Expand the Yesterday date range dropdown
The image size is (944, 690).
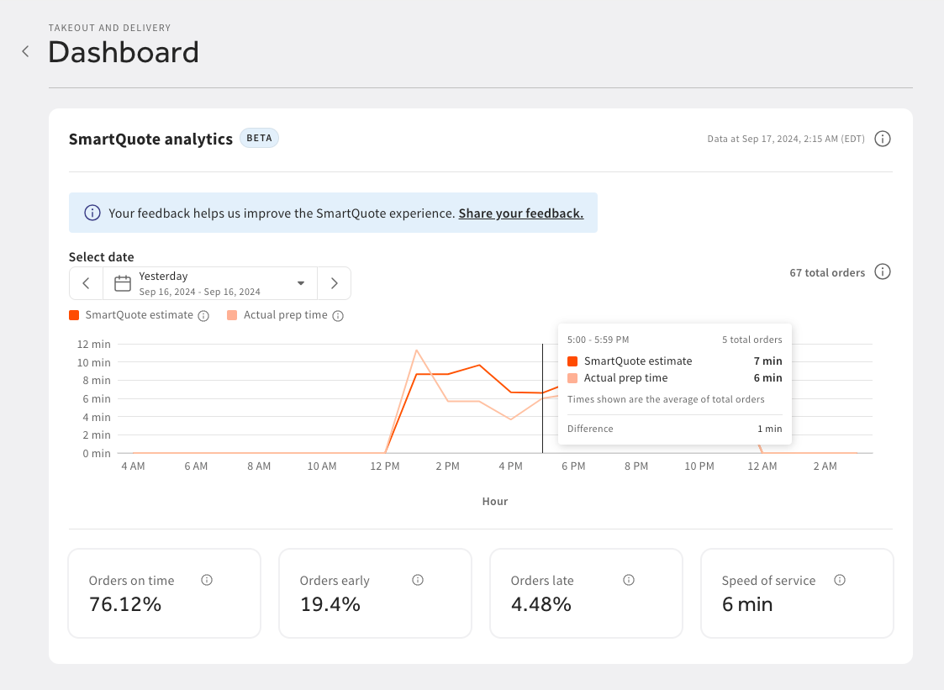click(x=301, y=283)
